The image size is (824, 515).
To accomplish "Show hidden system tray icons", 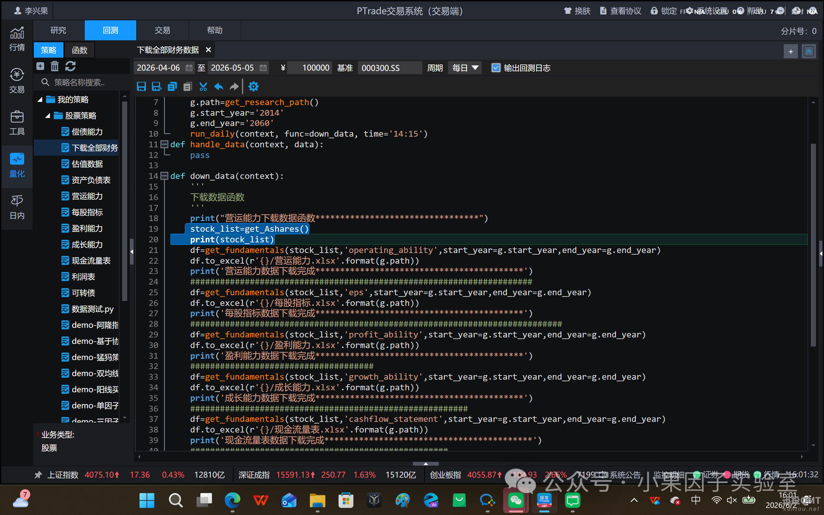I will (x=634, y=500).
